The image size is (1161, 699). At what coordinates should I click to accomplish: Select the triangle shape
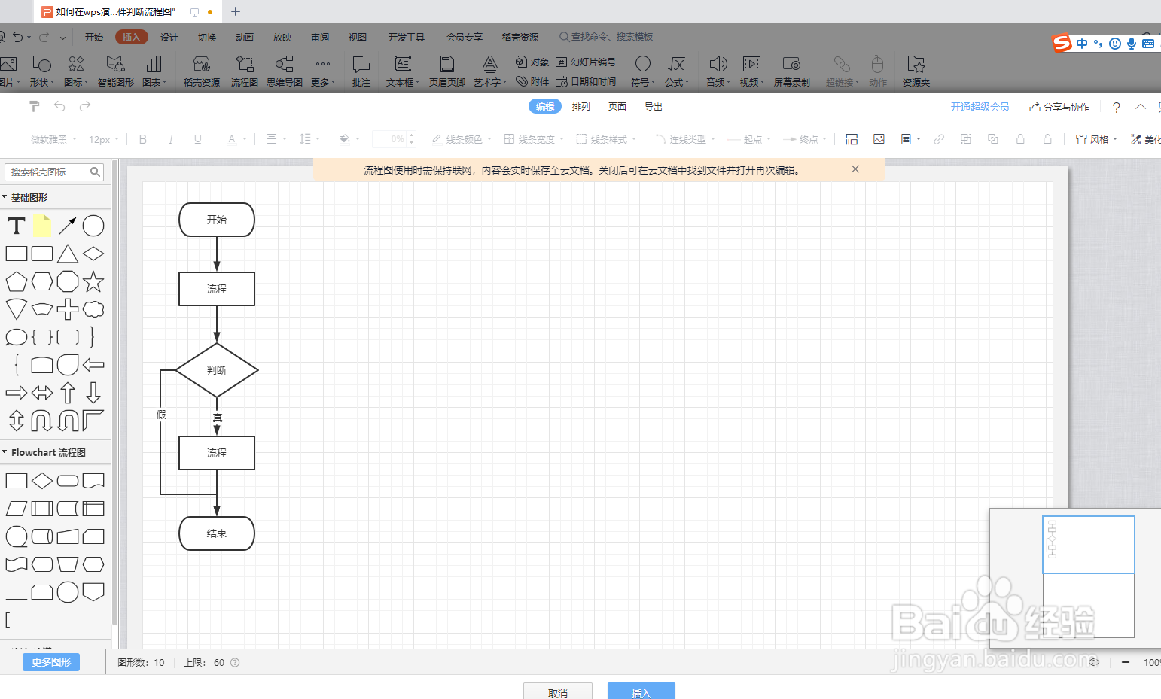point(68,254)
